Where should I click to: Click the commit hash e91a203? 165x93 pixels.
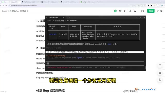pos(53,34)
